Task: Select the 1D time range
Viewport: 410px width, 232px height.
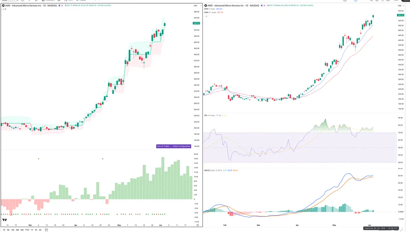Action: 3,230
